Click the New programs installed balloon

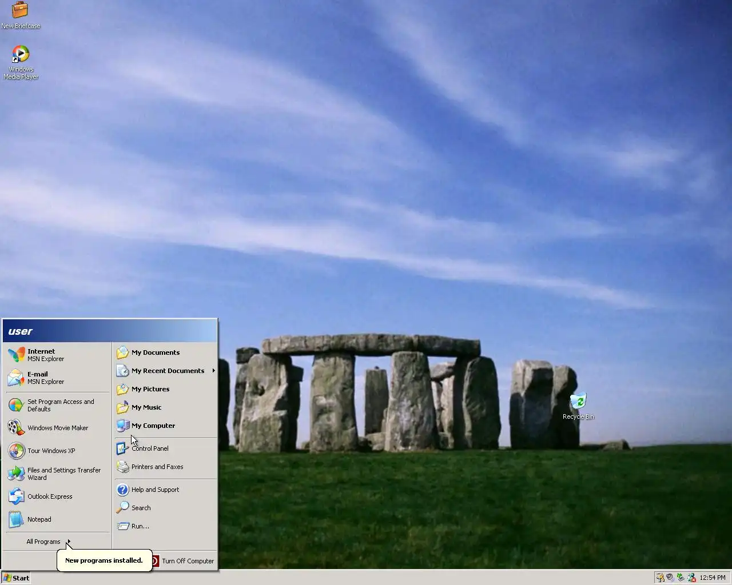(x=104, y=560)
